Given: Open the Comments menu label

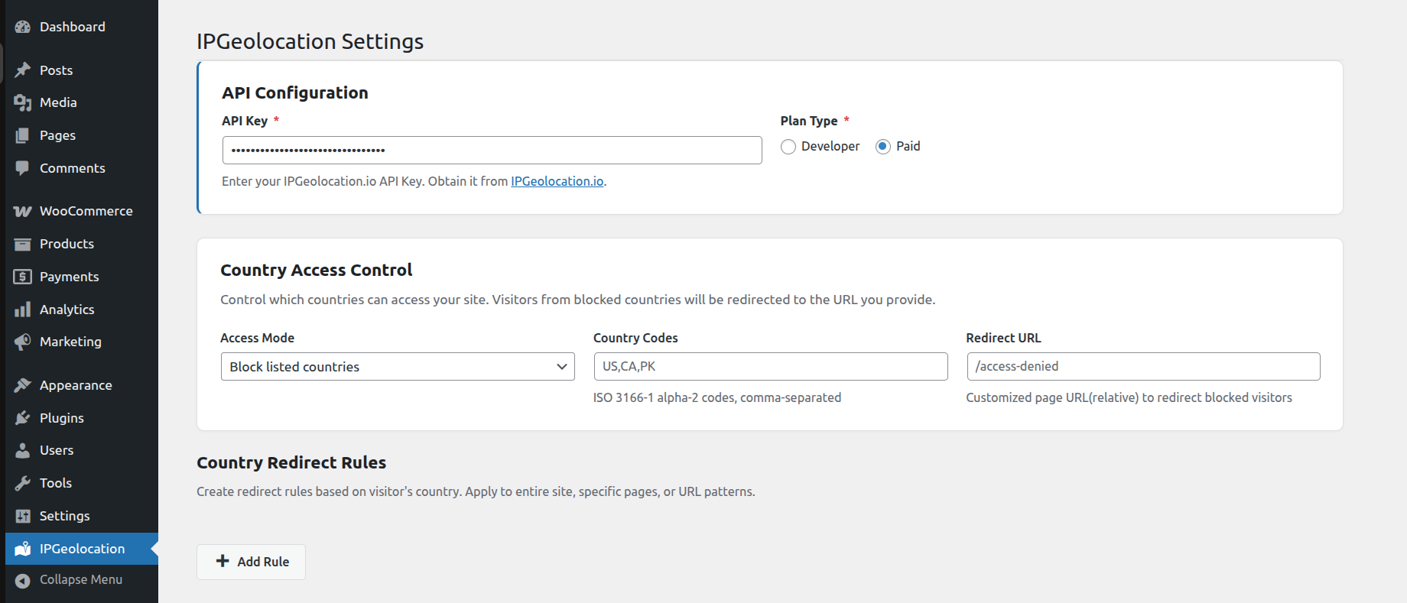Looking at the screenshot, I should pos(73,168).
